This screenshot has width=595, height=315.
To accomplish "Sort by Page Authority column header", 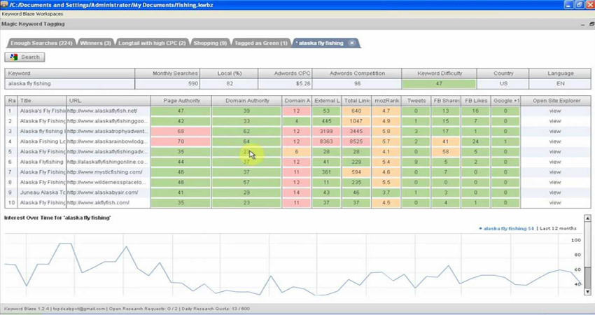I will pyautogui.click(x=181, y=101).
